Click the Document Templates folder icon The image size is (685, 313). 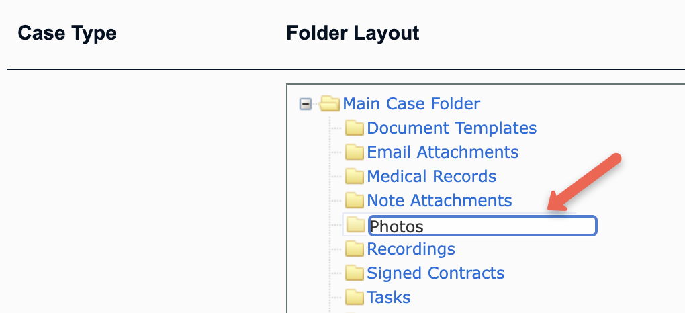[355, 128]
